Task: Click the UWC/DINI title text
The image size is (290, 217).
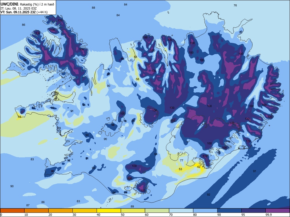Action: pos(9,4)
